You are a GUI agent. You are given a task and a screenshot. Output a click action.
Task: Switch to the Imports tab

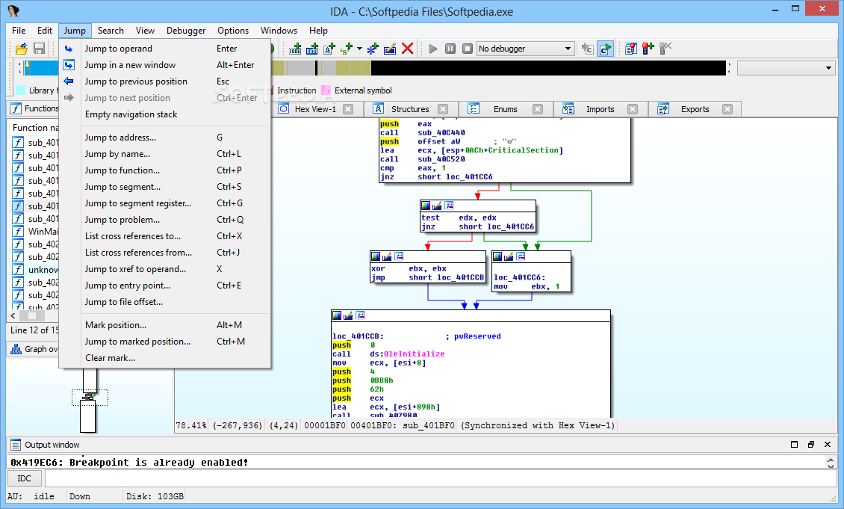tap(600, 109)
